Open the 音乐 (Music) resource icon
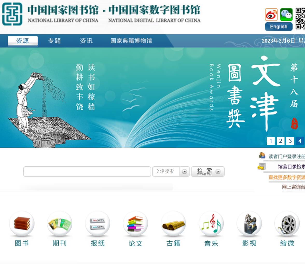 211,224
